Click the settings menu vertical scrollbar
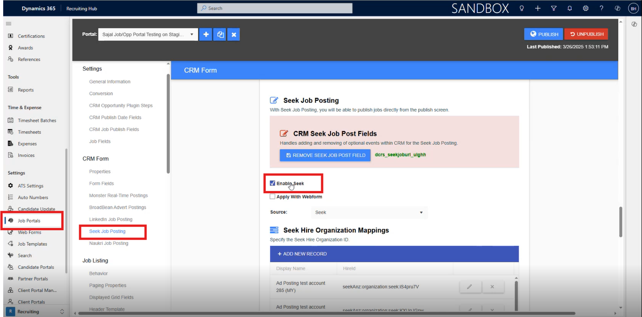This screenshot has width=642, height=317. pos(168,123)
